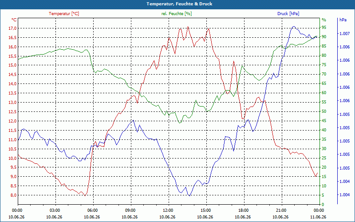This screenshot has width=355, height=222.
Task: Click the "°C" unit label on the temperature axis
Action: click(14, 20)
